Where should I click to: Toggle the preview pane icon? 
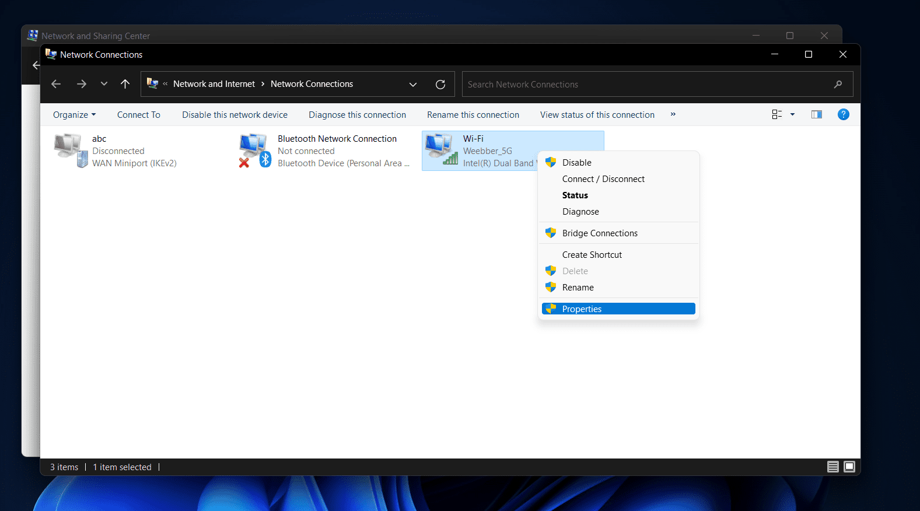817,114
